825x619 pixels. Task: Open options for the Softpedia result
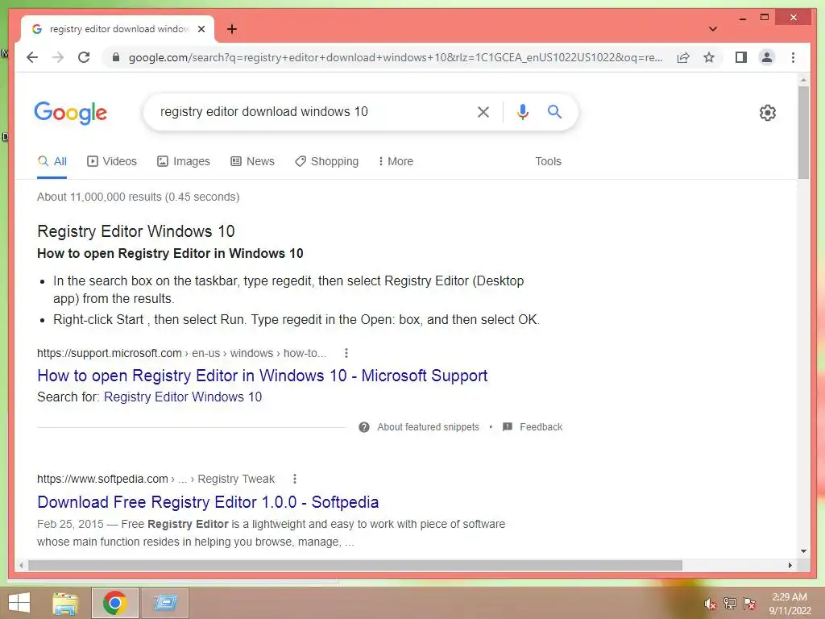click(x=295, y=479)
